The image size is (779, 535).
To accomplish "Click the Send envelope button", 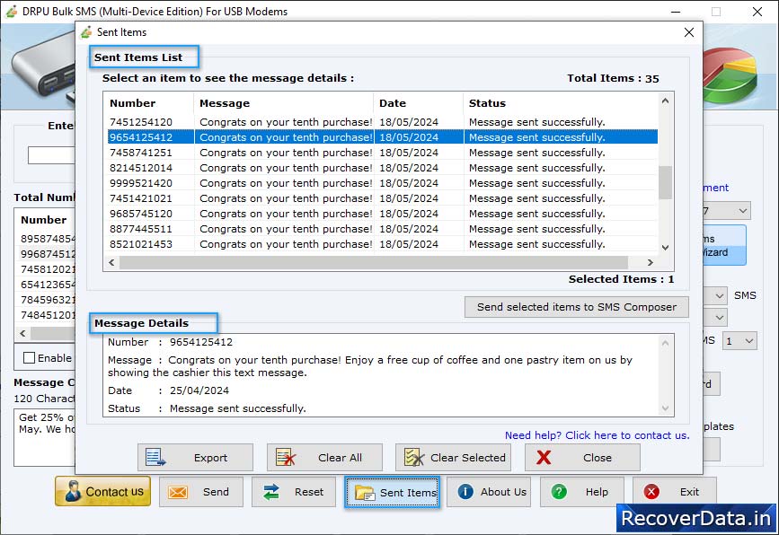I will [201, 492].
